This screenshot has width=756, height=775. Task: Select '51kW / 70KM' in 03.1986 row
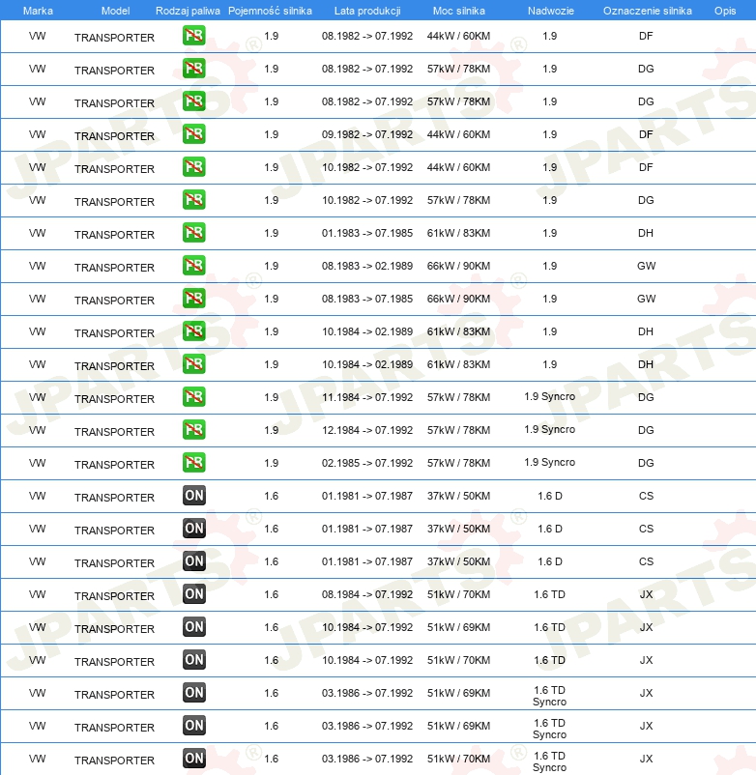[459, 759]
